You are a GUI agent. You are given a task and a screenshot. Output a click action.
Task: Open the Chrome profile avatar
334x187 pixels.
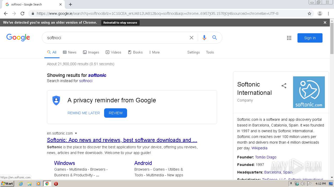pyautogui.click(x=320, y=14)
